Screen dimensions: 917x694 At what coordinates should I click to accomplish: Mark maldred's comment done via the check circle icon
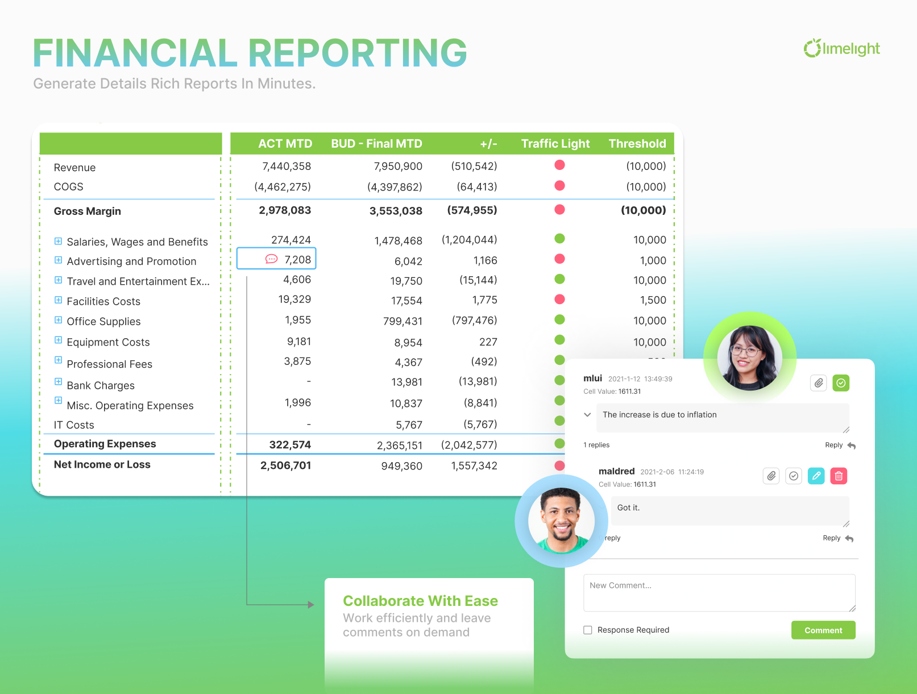794,476
